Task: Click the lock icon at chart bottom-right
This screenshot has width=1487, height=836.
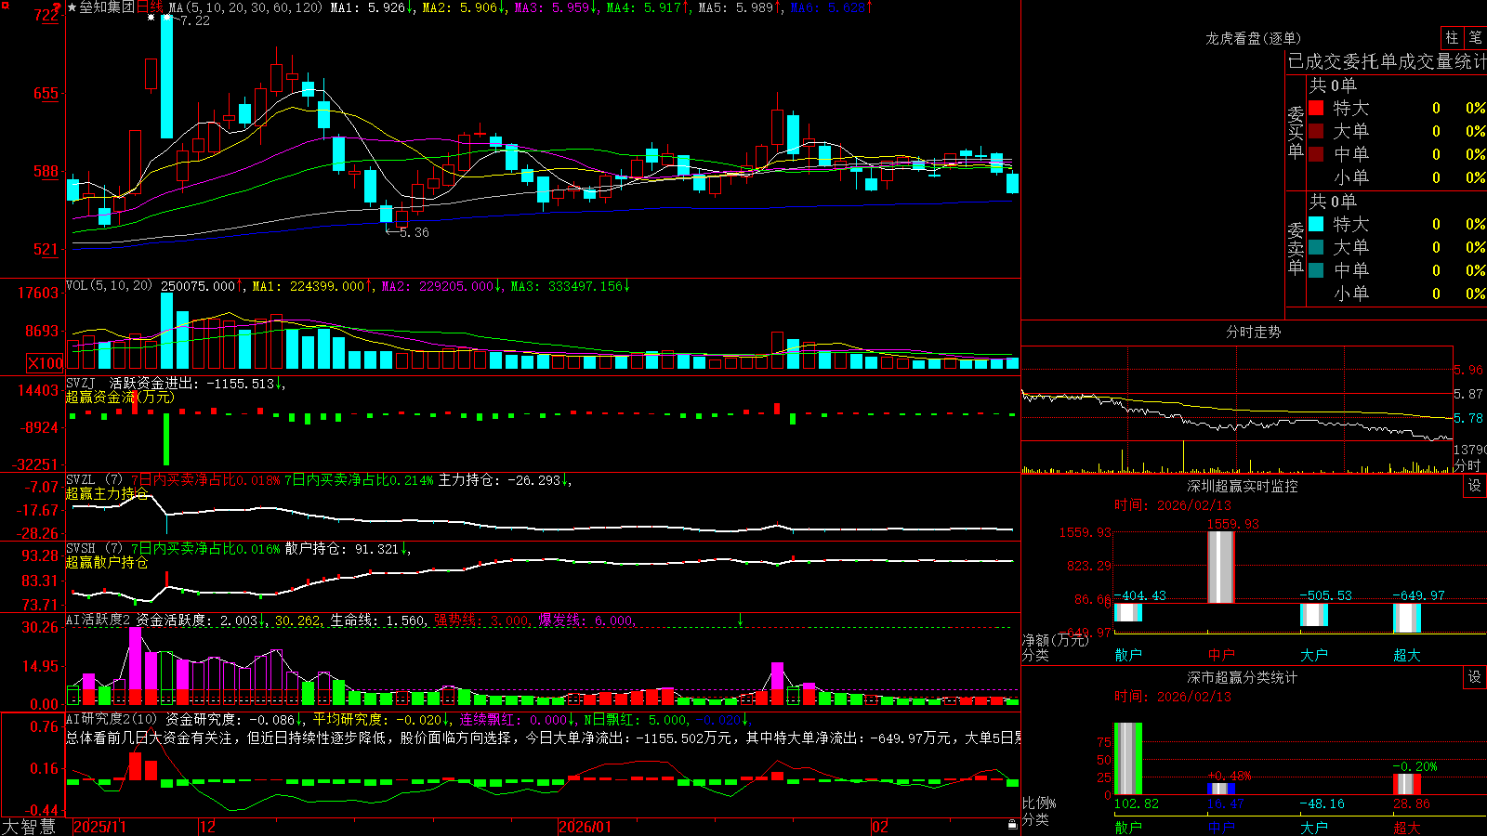Action: (x=1013, y=825)
